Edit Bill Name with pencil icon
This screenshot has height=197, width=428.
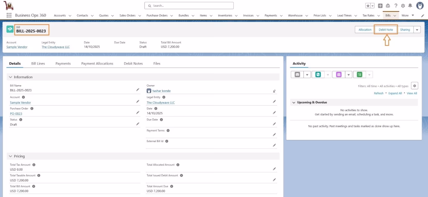[138, 89]
